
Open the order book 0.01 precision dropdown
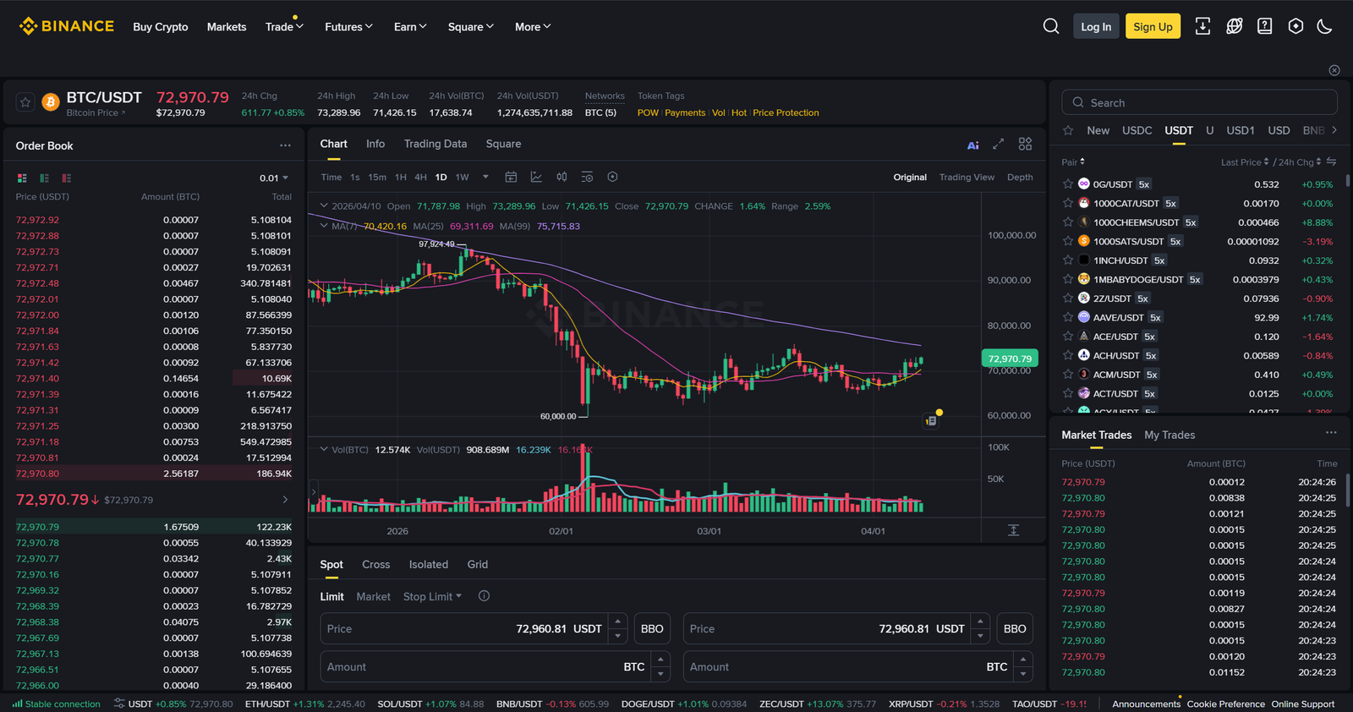[274, 178]
